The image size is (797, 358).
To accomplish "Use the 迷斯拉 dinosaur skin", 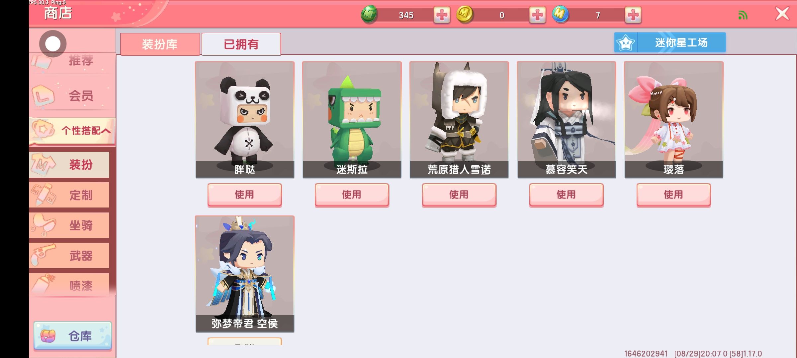I will (352, 195).
